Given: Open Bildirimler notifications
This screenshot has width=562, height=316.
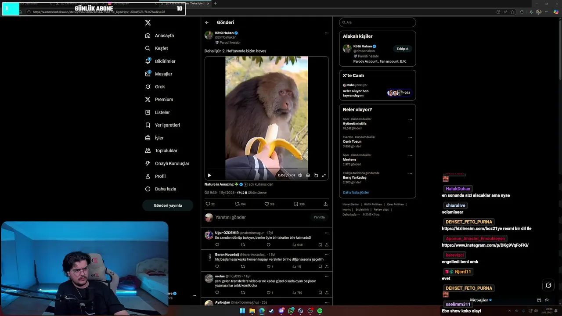Looking at the screenshot, I should (x=160, y=61).
